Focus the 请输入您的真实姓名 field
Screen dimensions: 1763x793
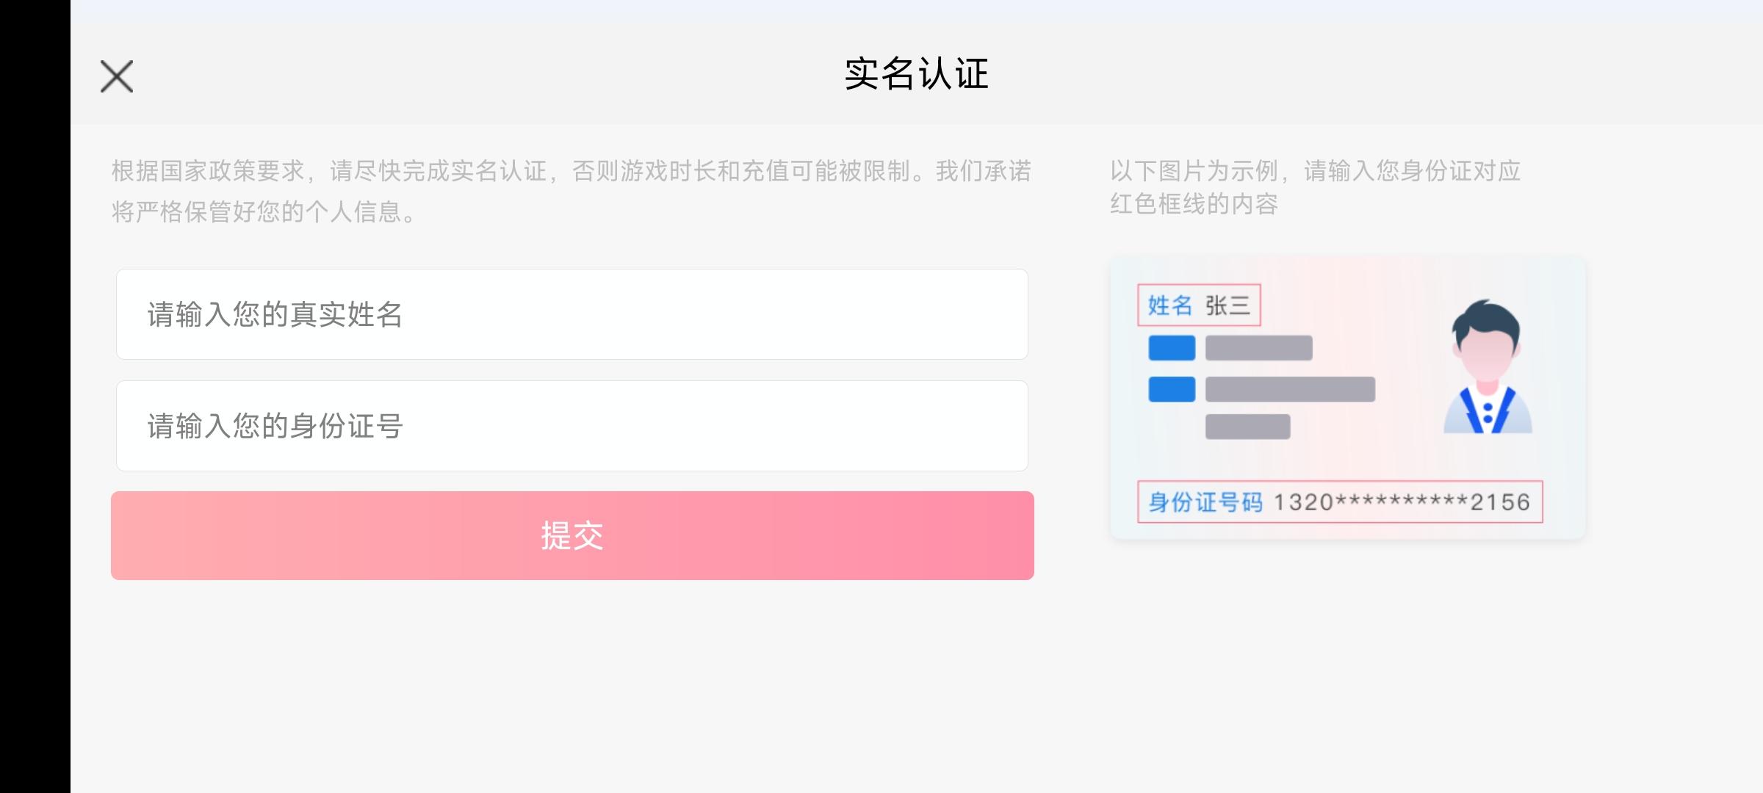572,314
